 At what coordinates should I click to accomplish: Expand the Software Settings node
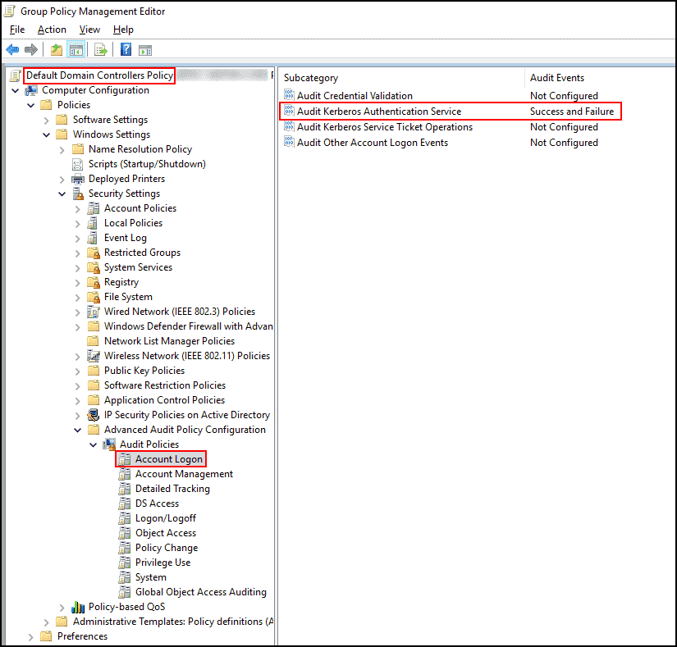(x=46, y=121)
